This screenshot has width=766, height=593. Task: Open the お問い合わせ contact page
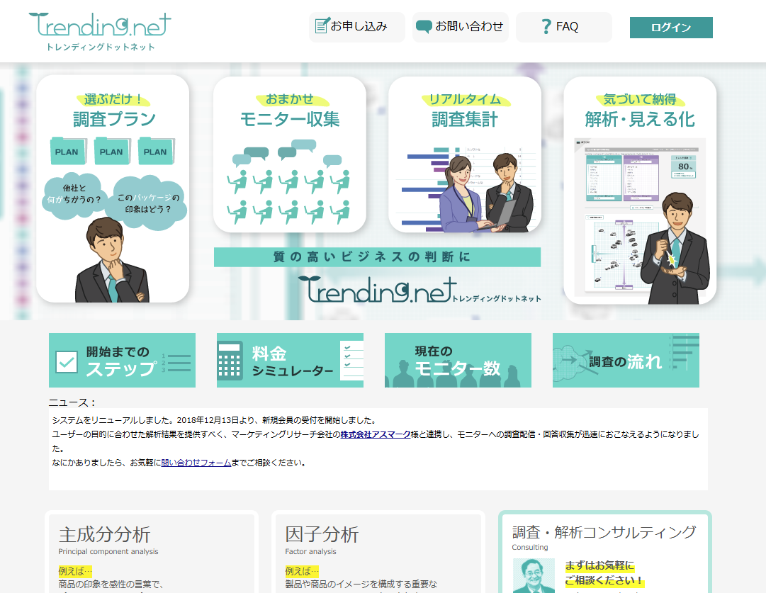[x=460, y=27]
